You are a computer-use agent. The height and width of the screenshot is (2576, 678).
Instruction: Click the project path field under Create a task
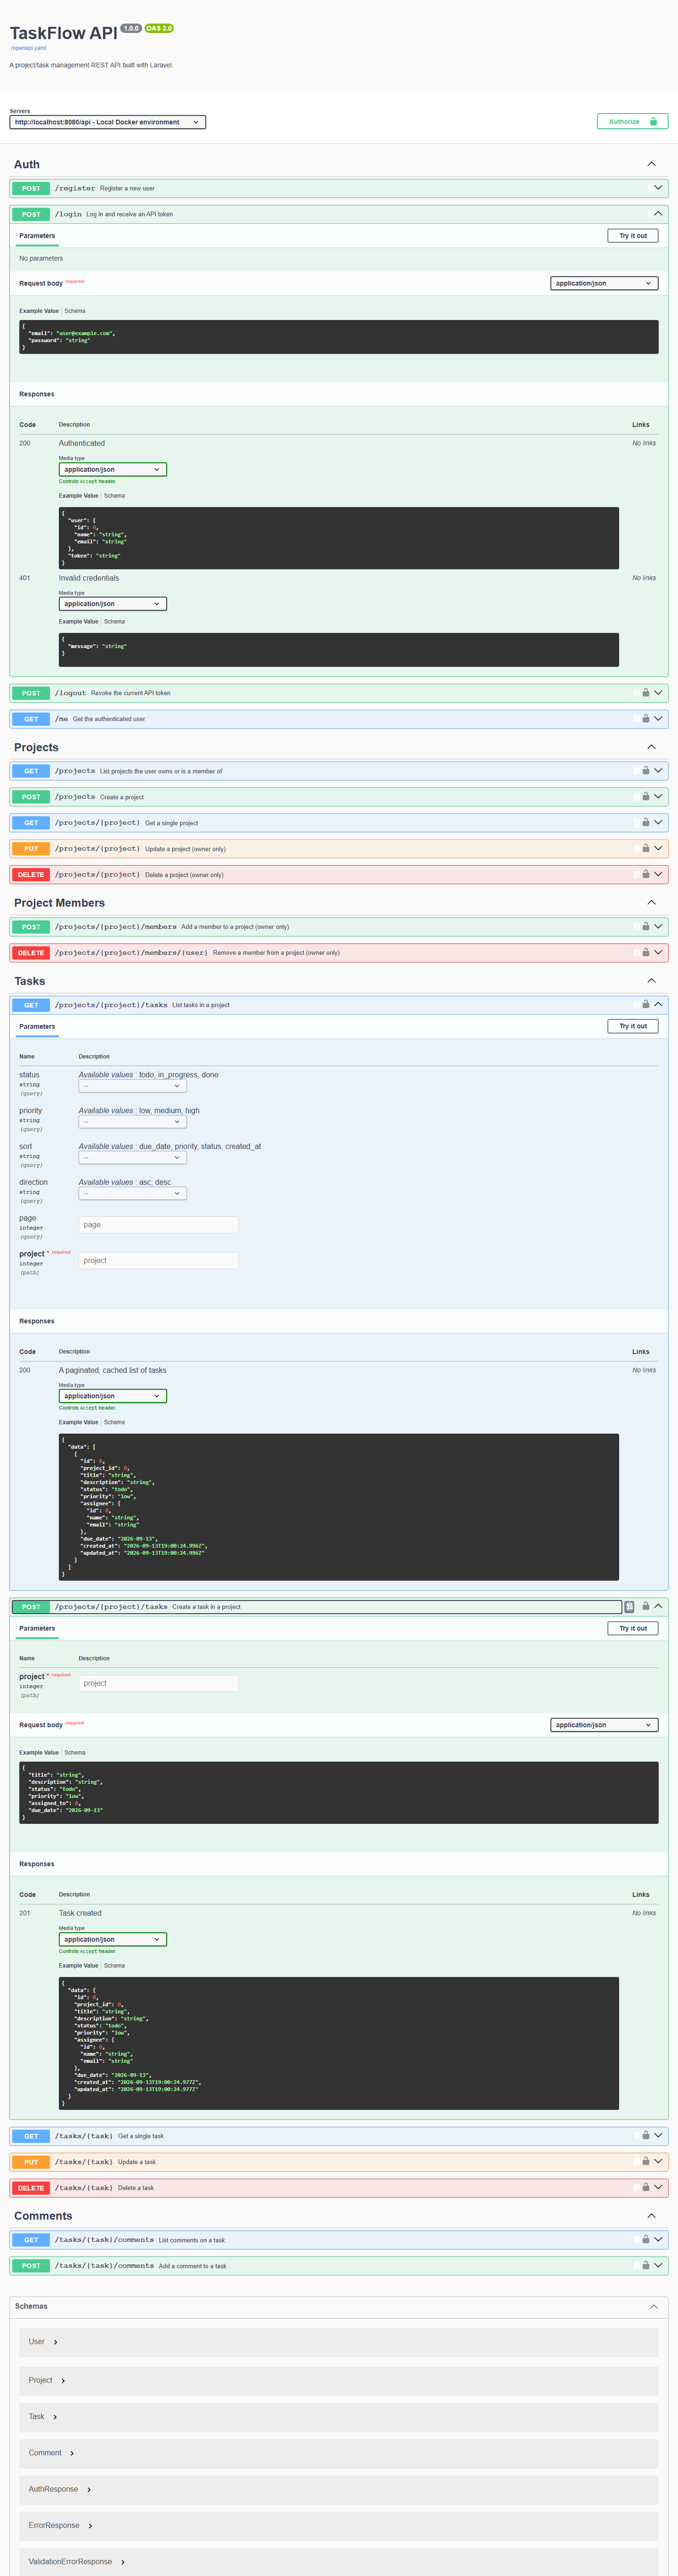[159, 1683]
